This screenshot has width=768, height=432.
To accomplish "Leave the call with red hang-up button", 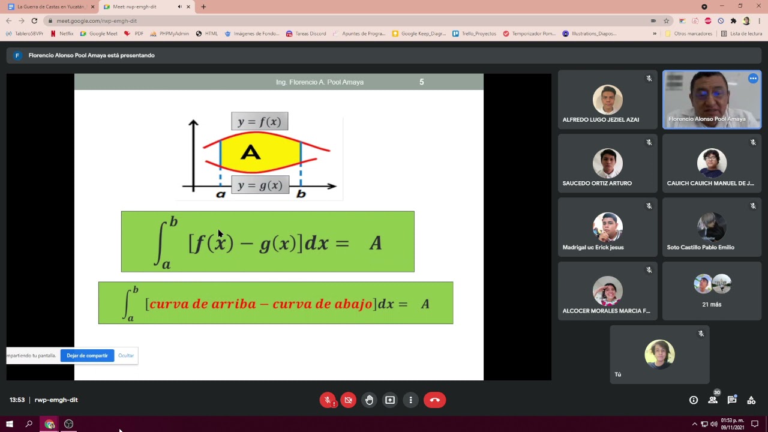I will point(435,400).
